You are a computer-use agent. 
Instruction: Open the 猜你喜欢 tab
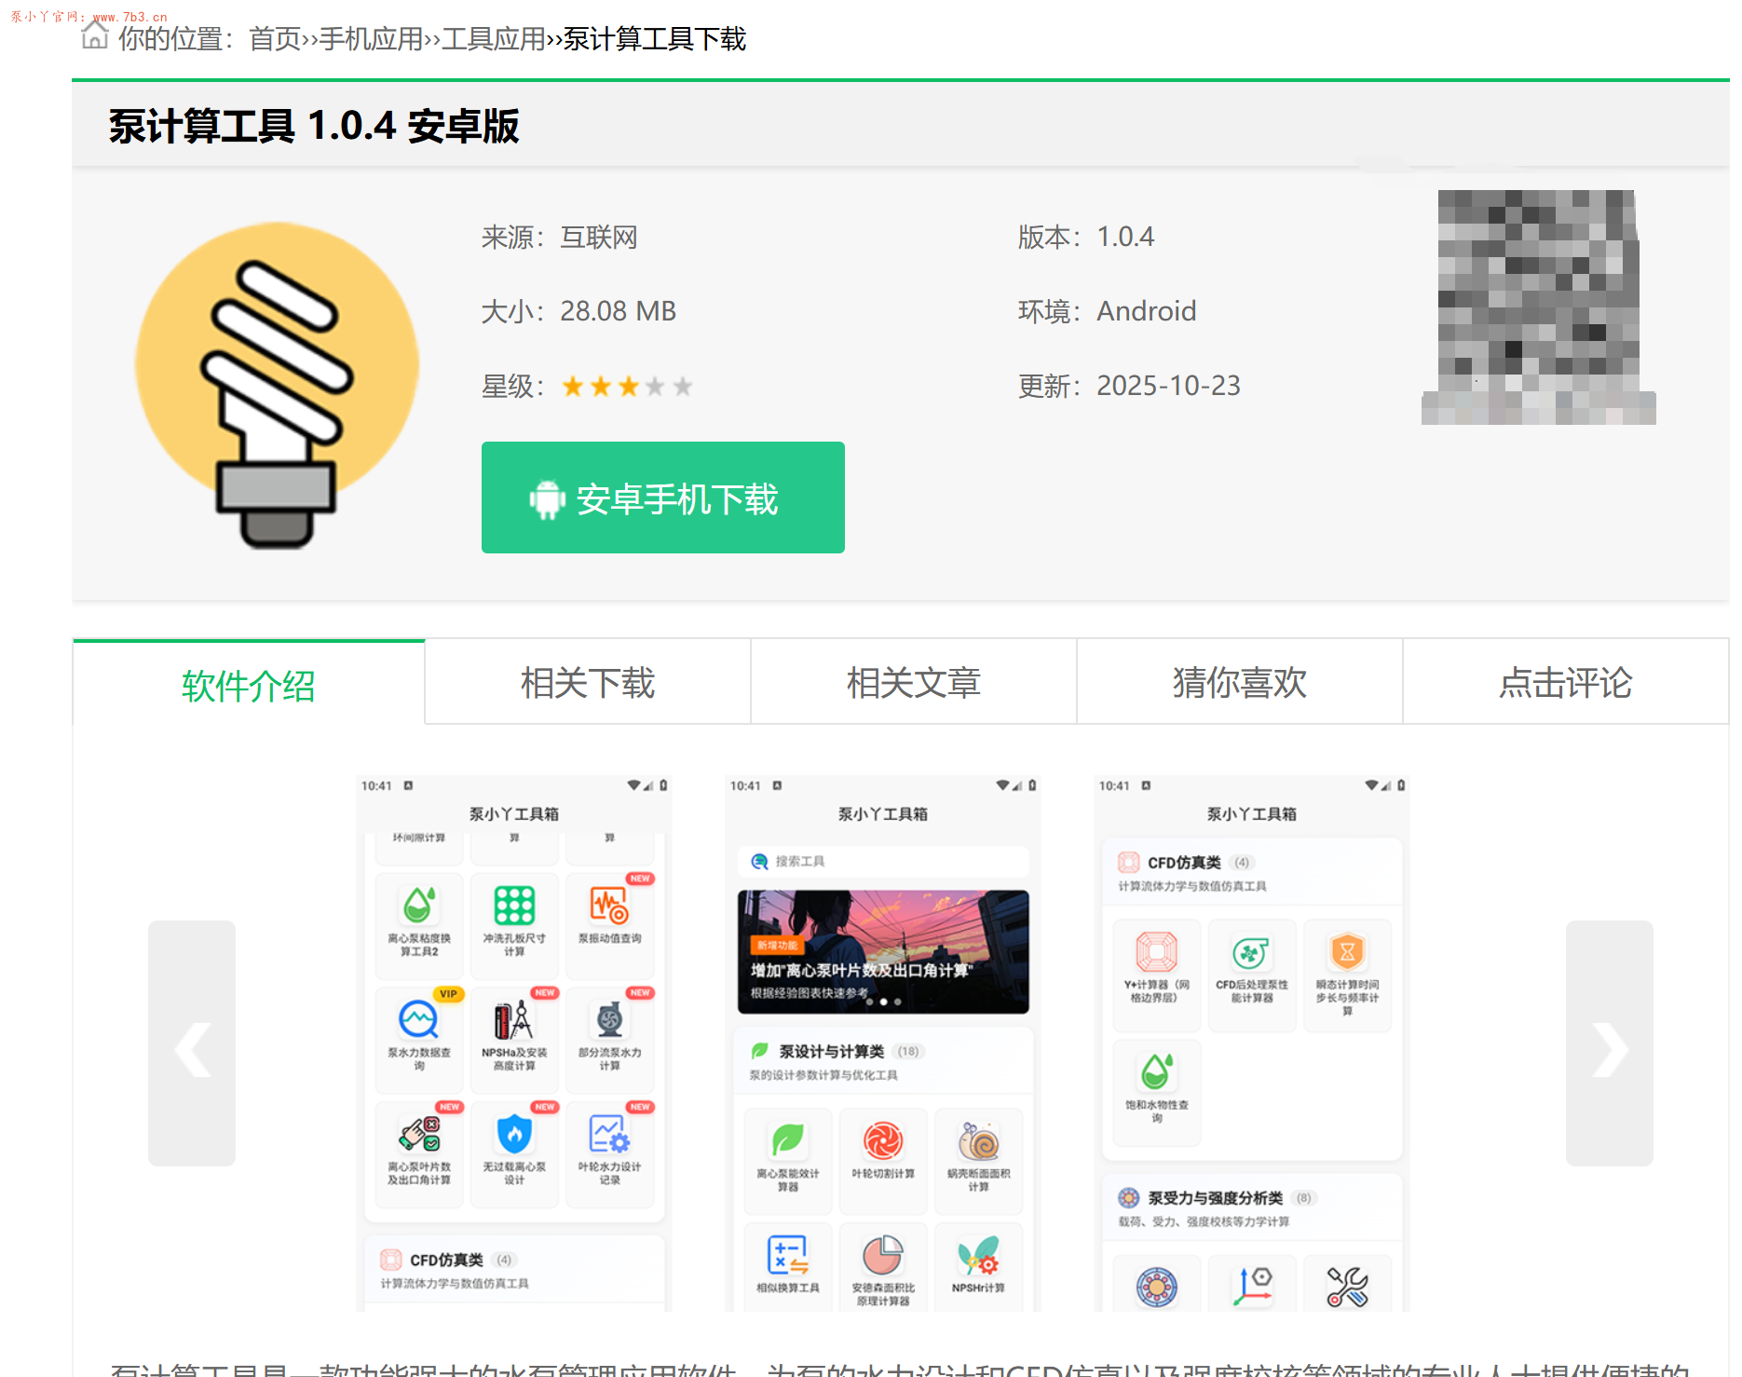1239,683
